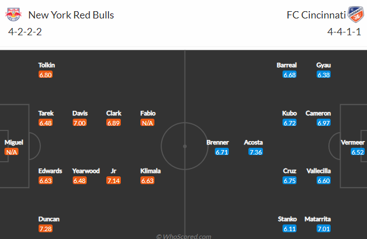Viewport: 367px width, 239px height.
Task: Click Matarrita's 7.01 rating badge
Action: tap(323, 228)
